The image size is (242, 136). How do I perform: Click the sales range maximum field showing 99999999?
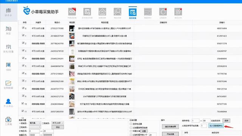pos(48,135)
